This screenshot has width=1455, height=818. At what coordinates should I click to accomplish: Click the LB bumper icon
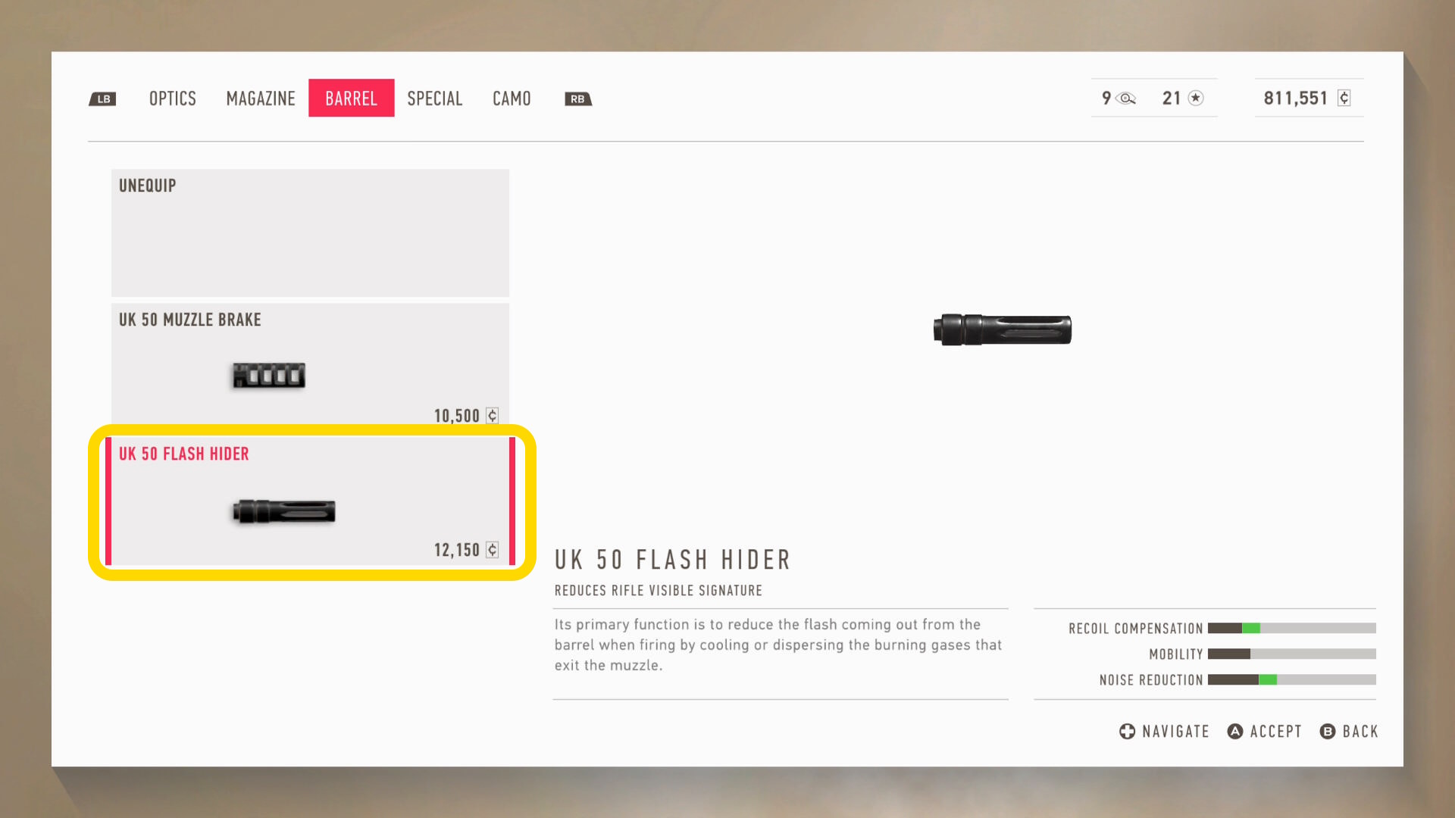pyautogui.click(x=102, y=99)
